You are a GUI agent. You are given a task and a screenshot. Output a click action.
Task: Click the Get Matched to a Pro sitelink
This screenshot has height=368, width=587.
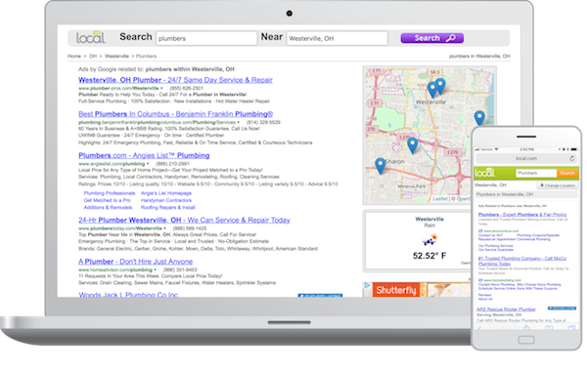[x=107, y=200]
